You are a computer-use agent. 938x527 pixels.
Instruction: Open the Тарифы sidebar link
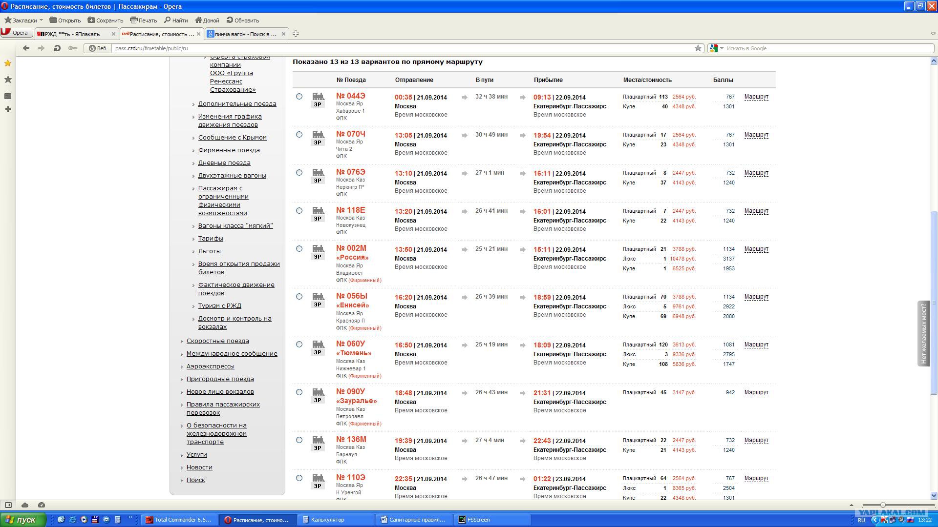pos(211,238)
